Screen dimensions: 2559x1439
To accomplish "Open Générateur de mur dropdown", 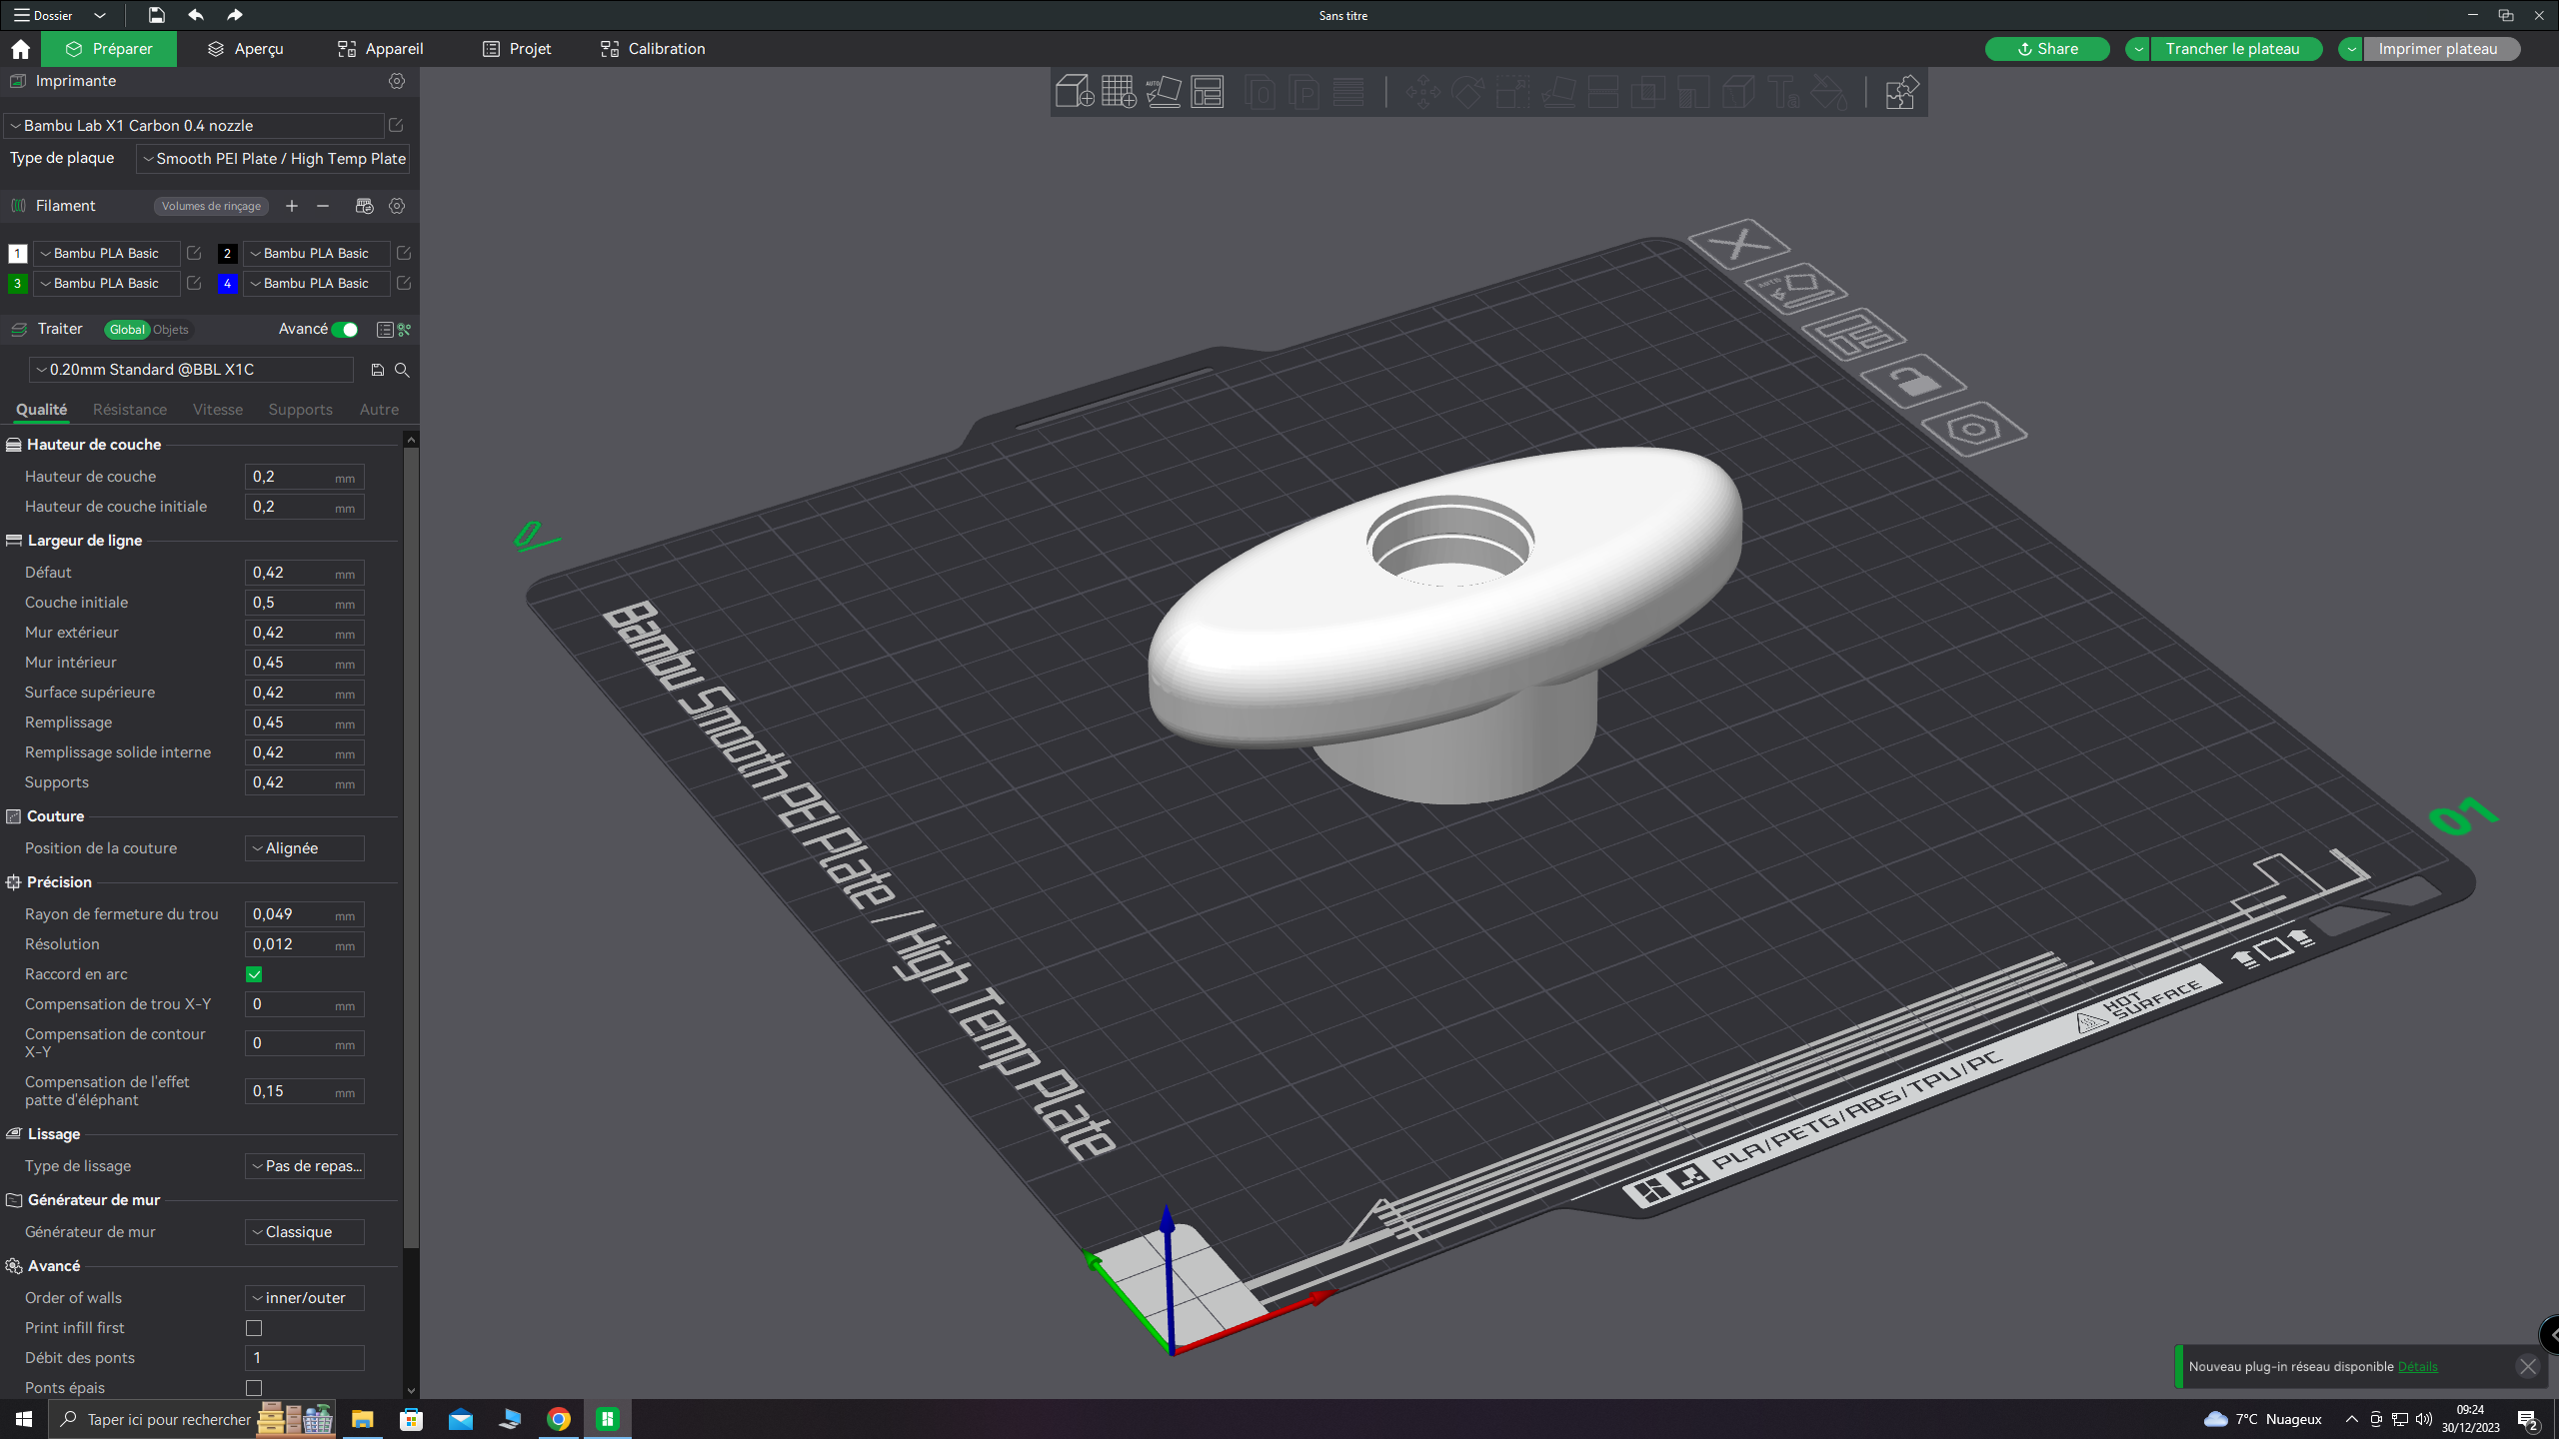I will click(305, 1232).
